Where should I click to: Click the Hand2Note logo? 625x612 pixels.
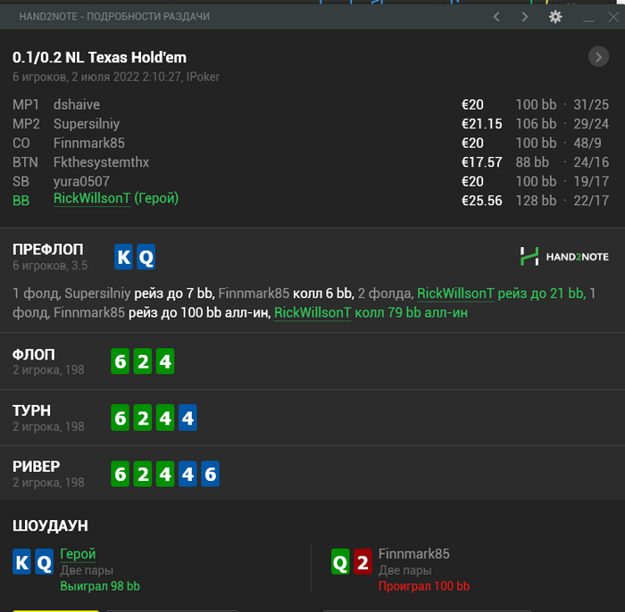[x=564, y=256]
